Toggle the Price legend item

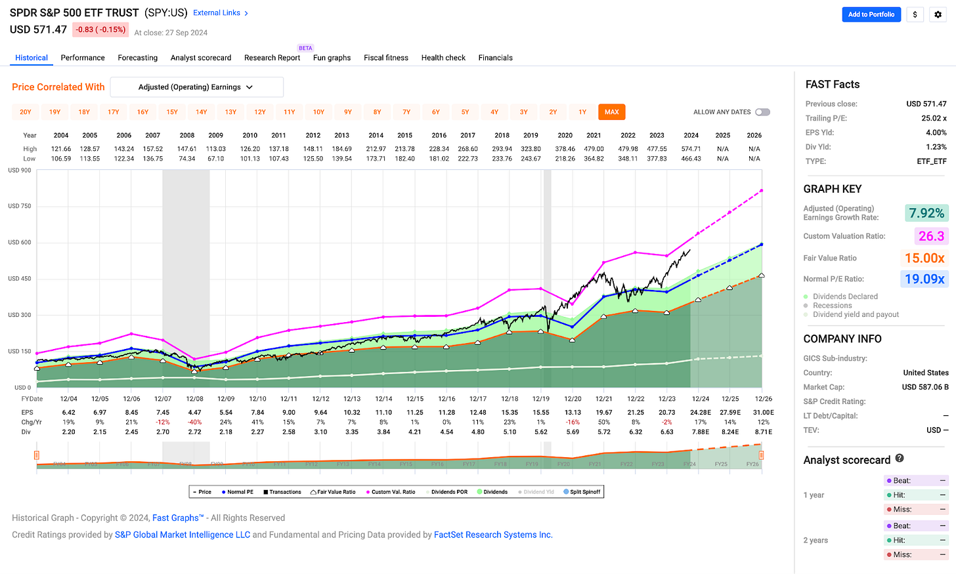202,492
